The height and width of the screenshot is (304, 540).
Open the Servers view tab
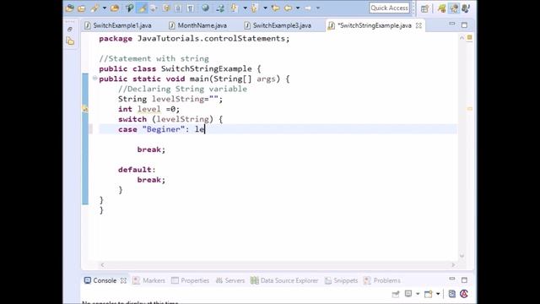pos(230,280)
